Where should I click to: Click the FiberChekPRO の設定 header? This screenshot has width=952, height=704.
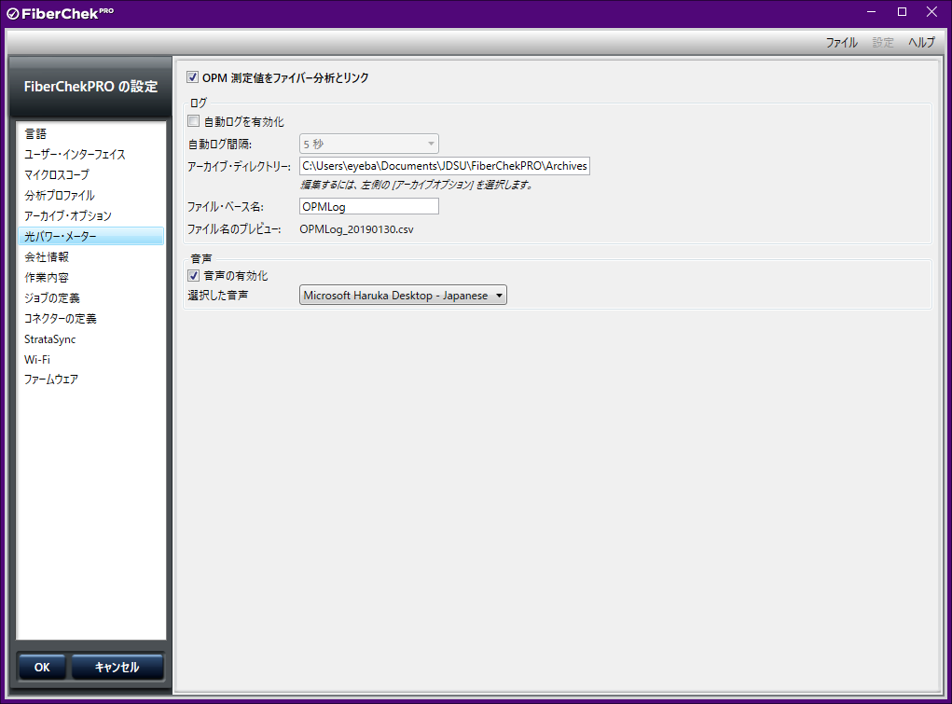coord(91,87)
